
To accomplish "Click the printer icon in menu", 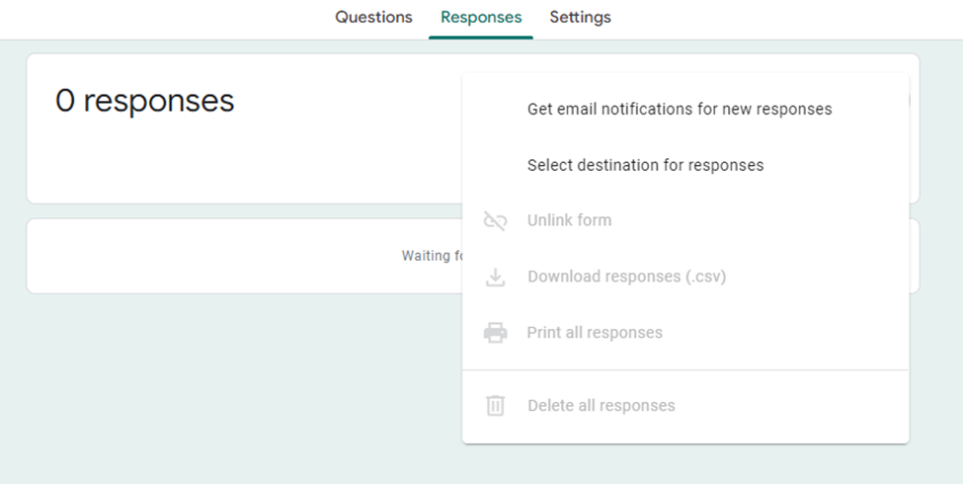I will point(495,333).
